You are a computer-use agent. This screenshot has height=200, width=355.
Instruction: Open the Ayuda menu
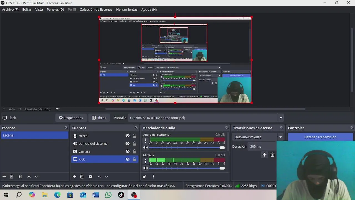149,9
